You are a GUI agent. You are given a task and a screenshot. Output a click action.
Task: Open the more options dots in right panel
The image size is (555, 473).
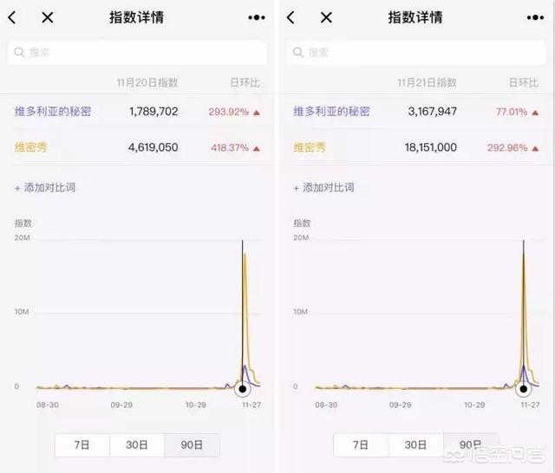pyautogui.click(x=535, y=17)
